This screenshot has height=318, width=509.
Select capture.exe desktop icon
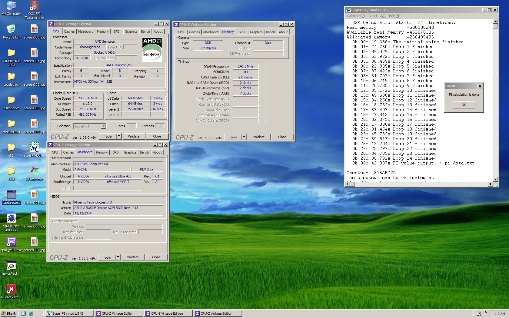click(x=11, y=197)
